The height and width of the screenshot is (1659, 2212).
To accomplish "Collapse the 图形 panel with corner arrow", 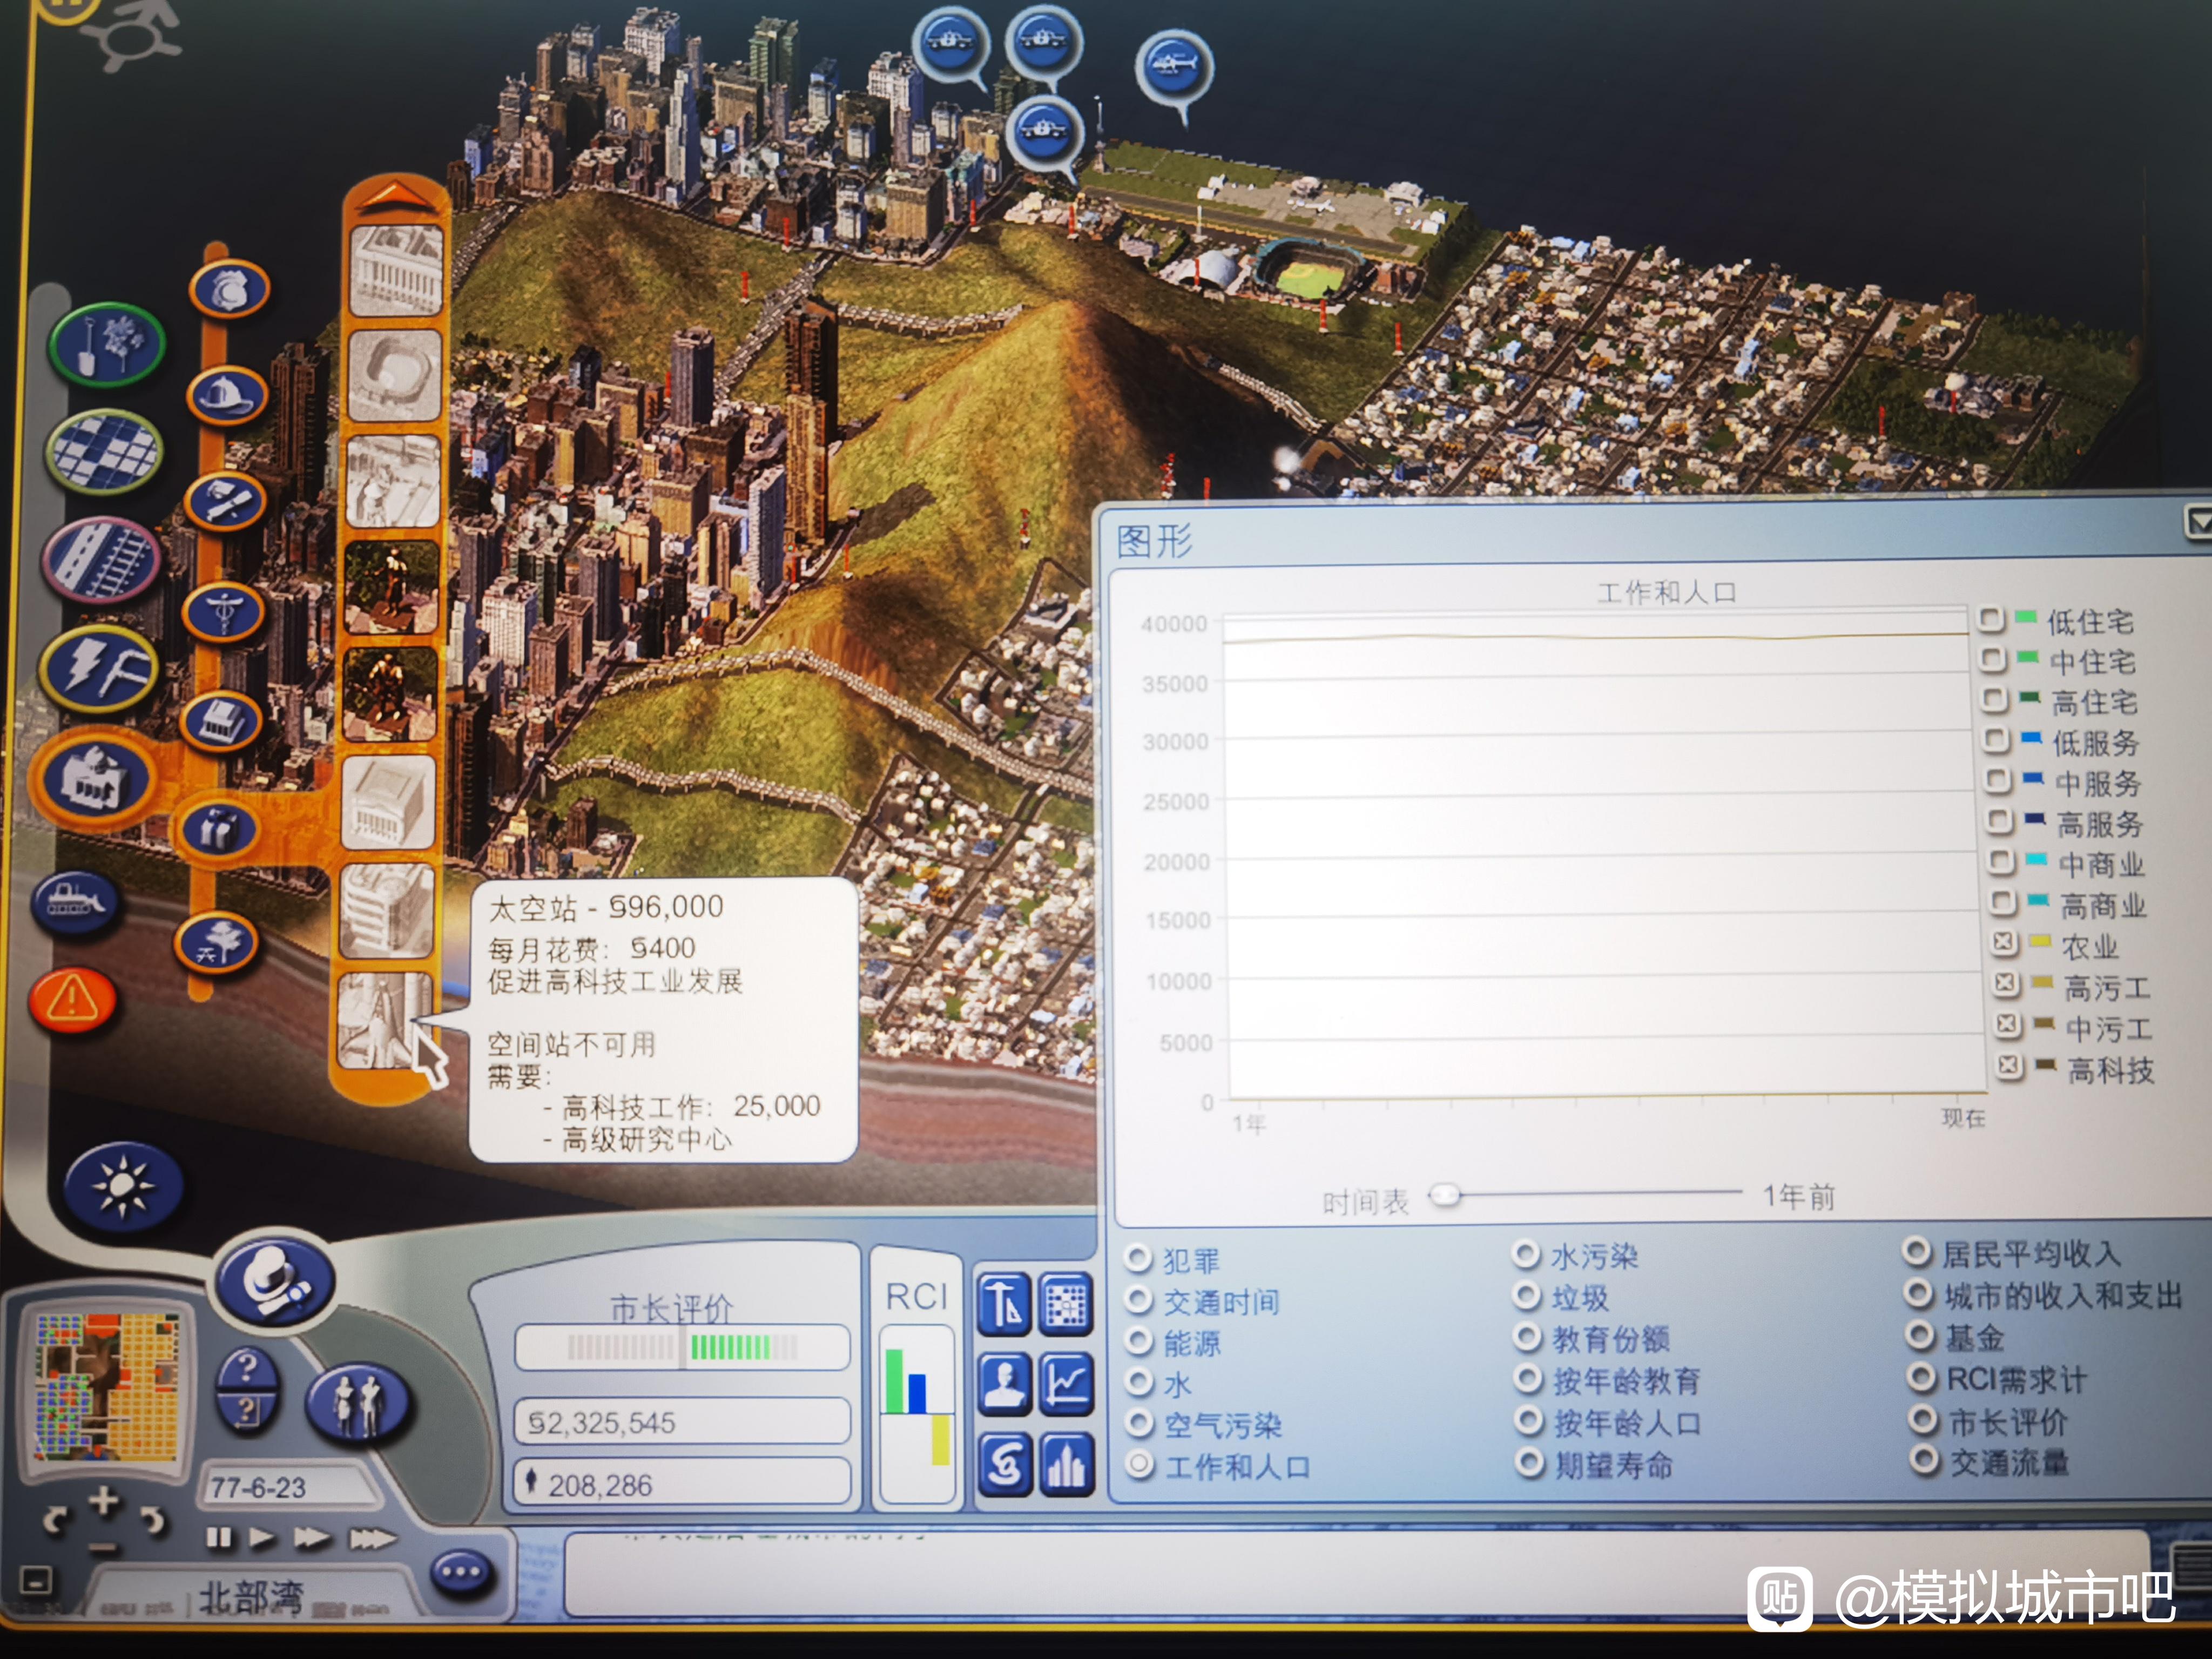I will click(x=2198, y=522).
